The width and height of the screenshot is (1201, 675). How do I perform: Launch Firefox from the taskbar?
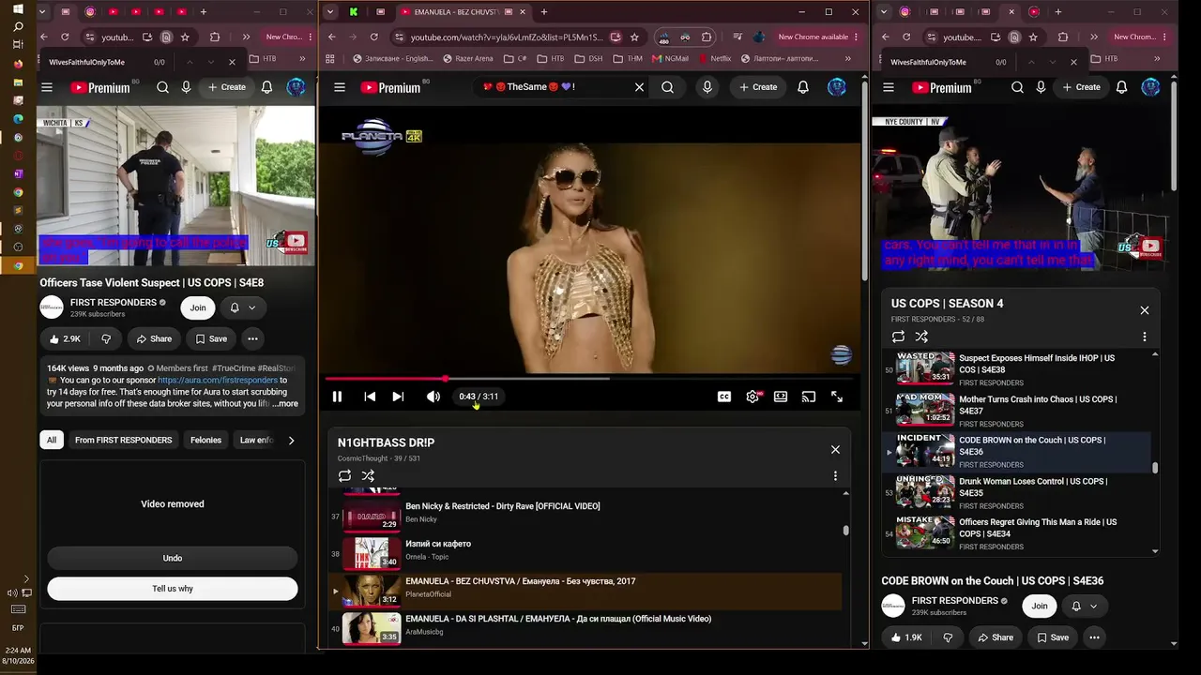(x=18, y=64)
